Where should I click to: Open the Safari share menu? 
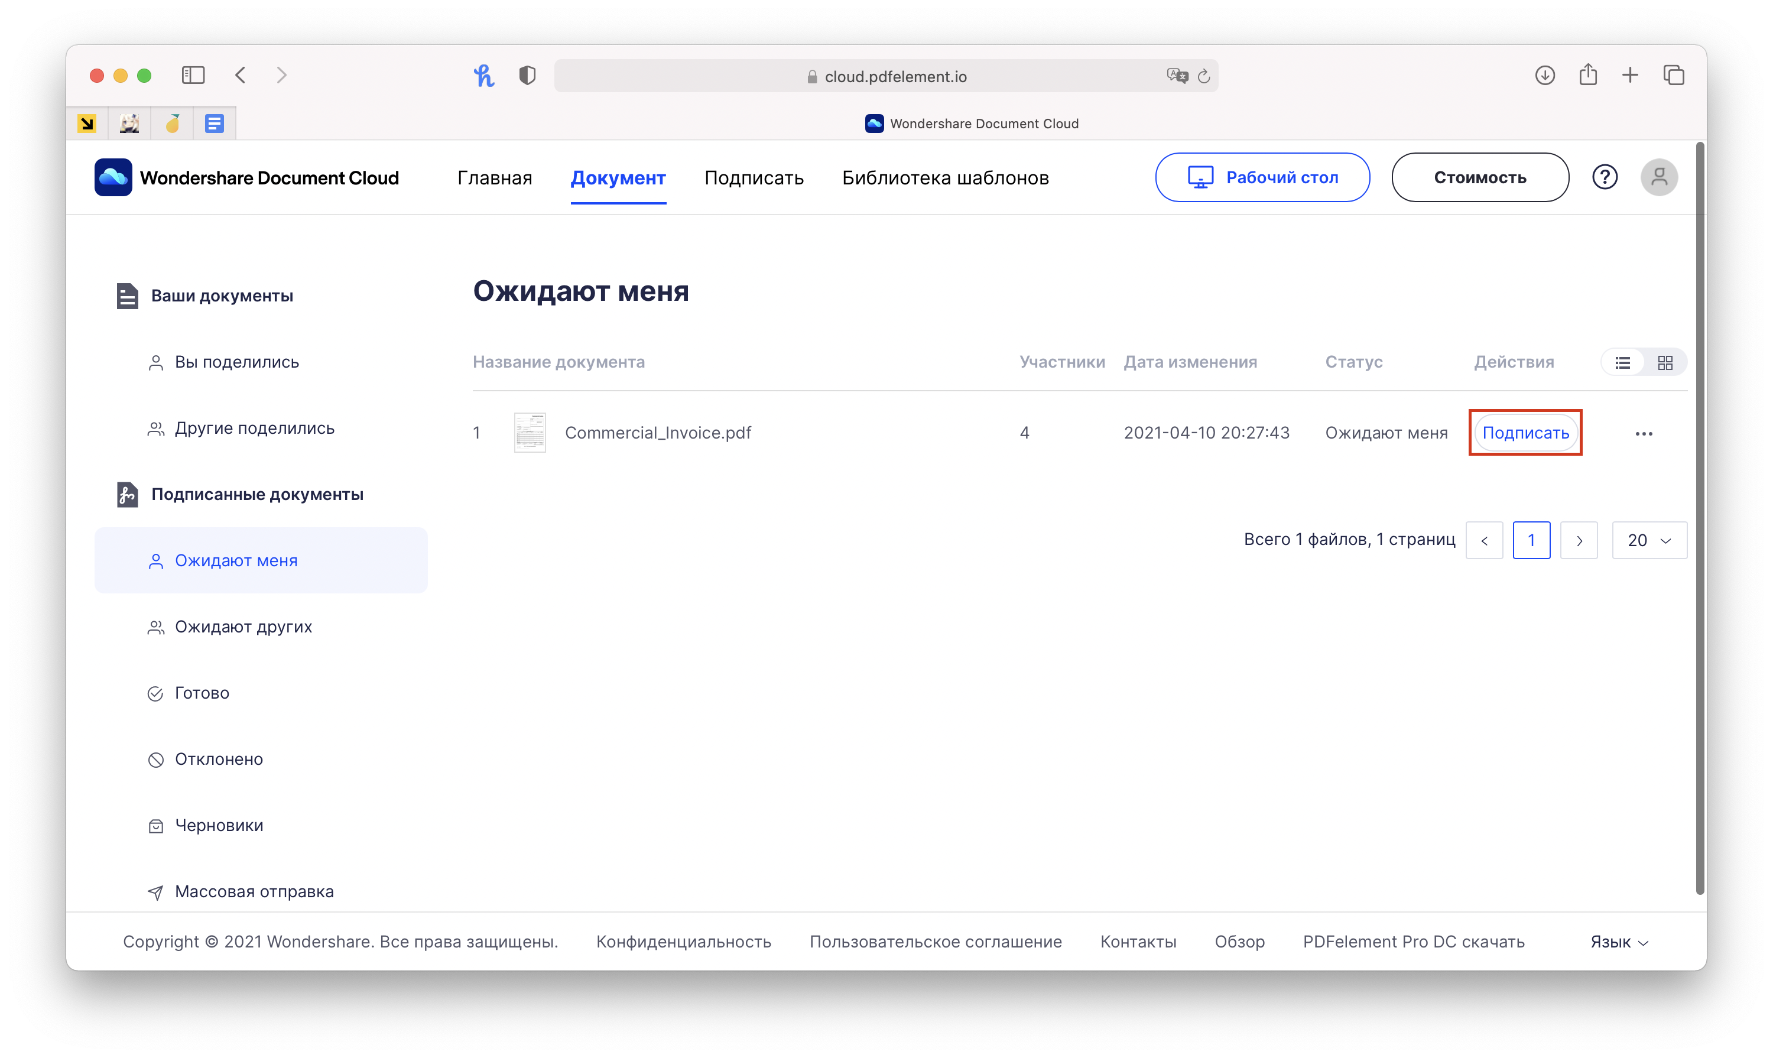[1587, 74]
